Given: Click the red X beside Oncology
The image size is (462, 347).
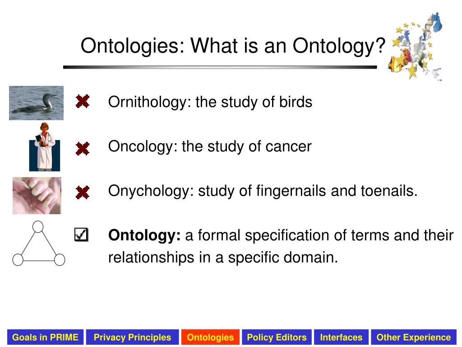Looking at the screenshot, I should (x=83, y=148).
